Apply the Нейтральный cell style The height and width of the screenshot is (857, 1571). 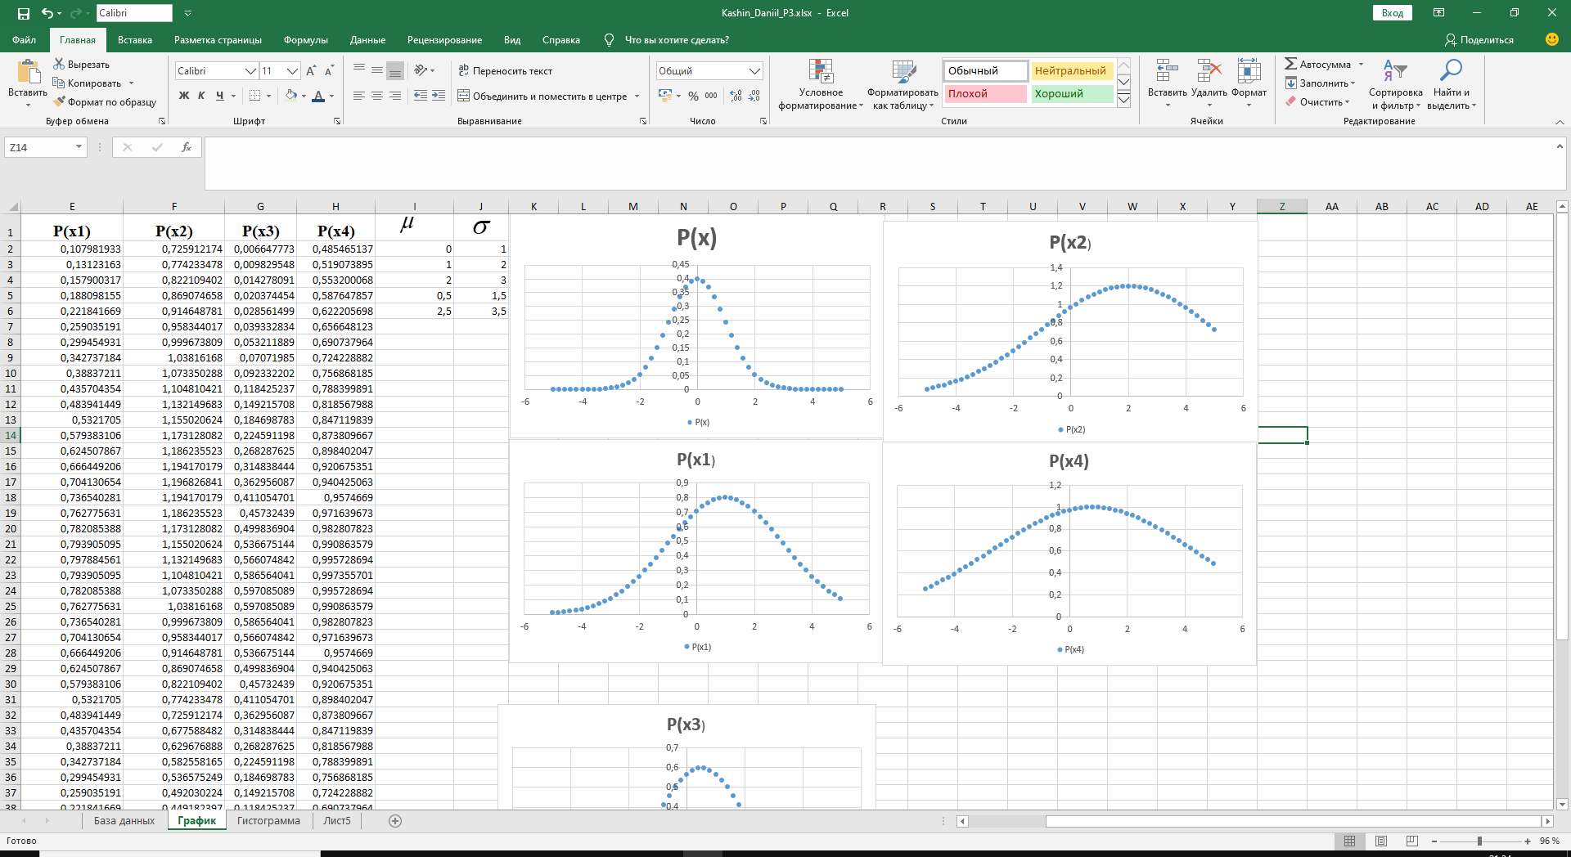click(x=1071, y=71)
